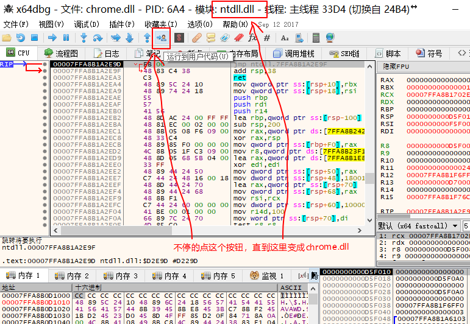Click the disassembly horizontal scrollbar thumb
470x324 pixels.
(116, 230)
